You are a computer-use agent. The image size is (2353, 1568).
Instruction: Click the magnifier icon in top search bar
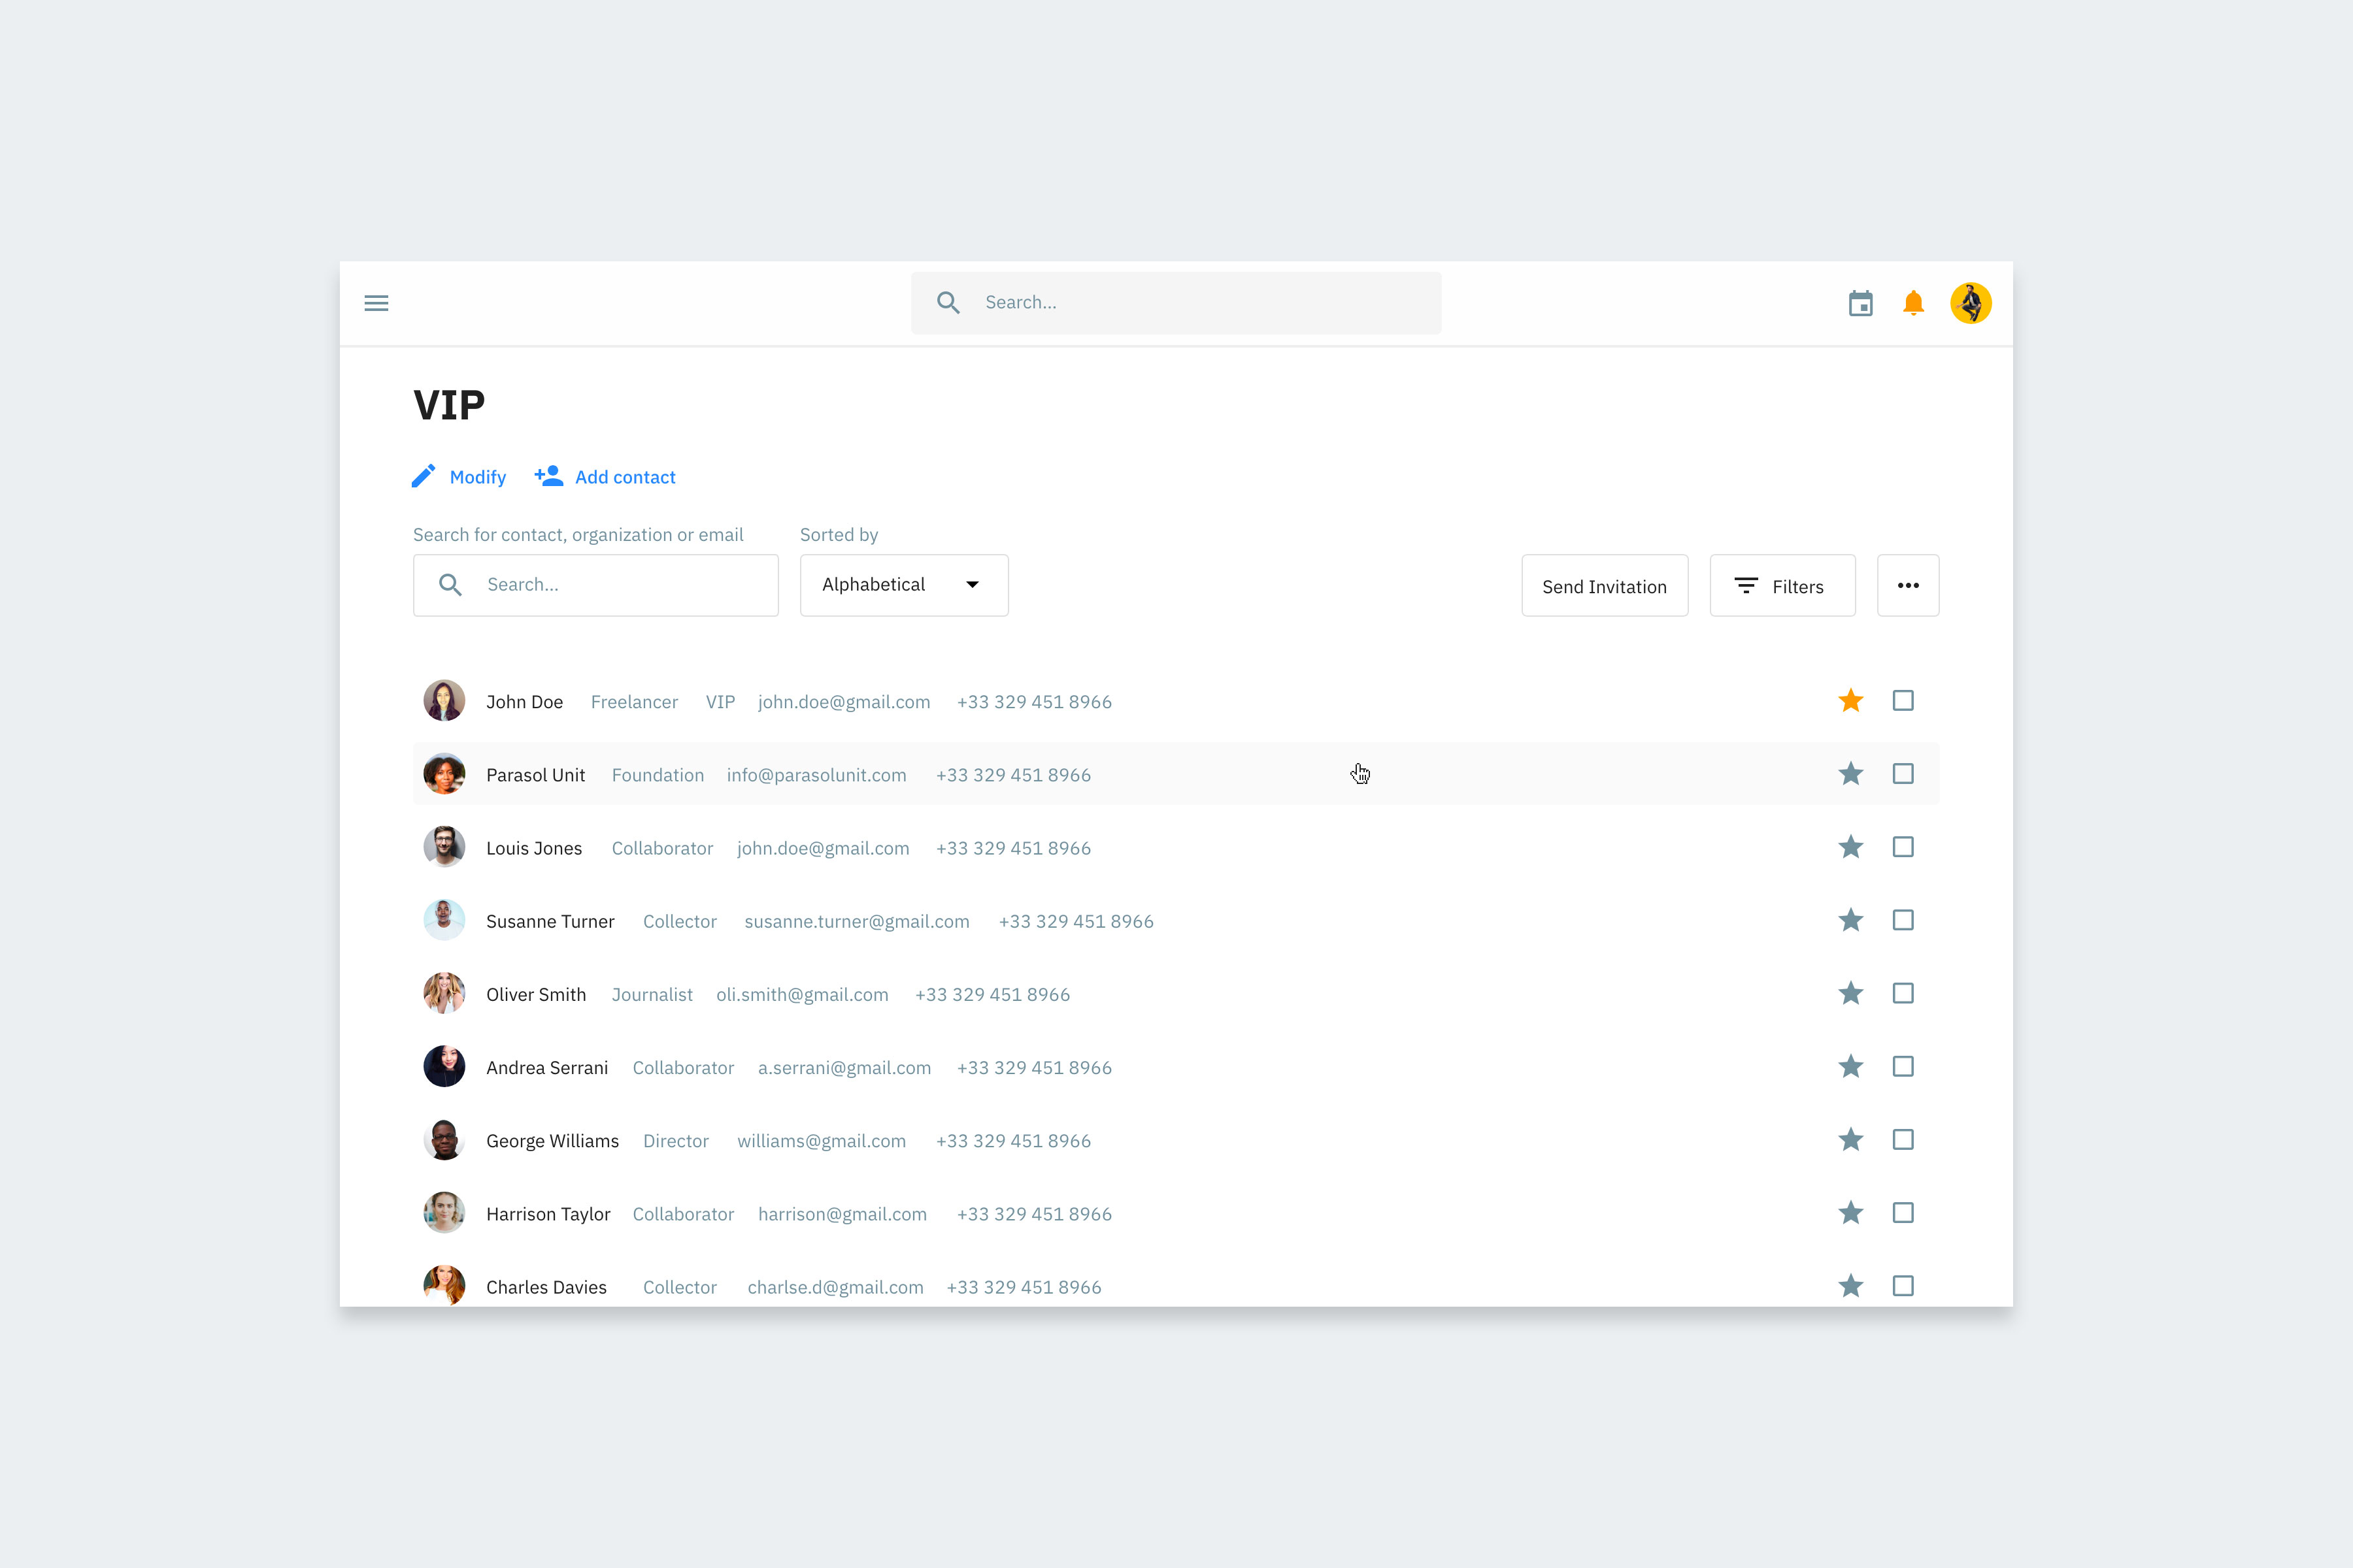(x=947, y=303)
